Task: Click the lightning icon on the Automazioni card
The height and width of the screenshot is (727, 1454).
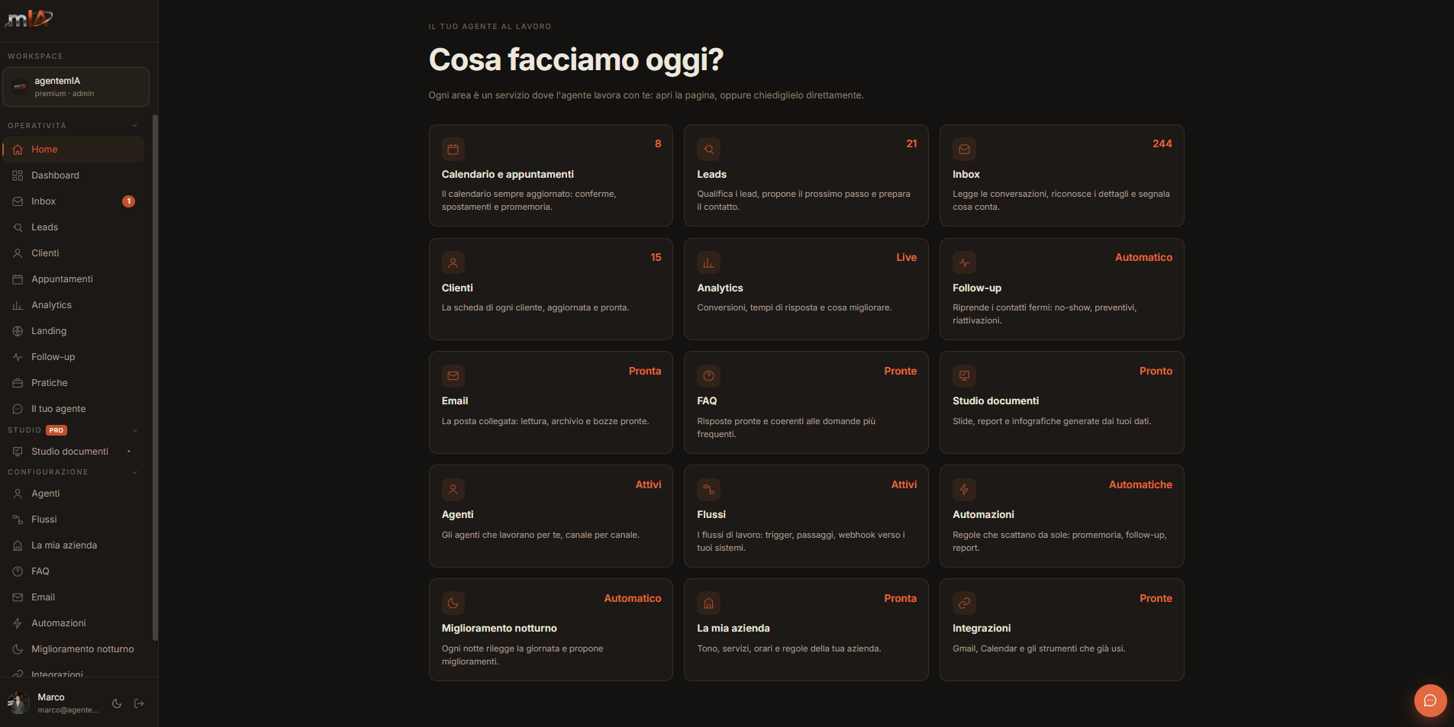Action: (x=964, y=490)
